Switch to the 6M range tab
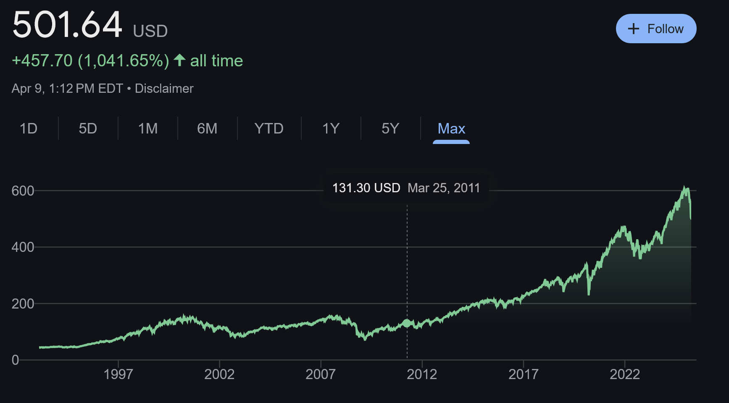This screenshot has height=403, width=729. 207,128
